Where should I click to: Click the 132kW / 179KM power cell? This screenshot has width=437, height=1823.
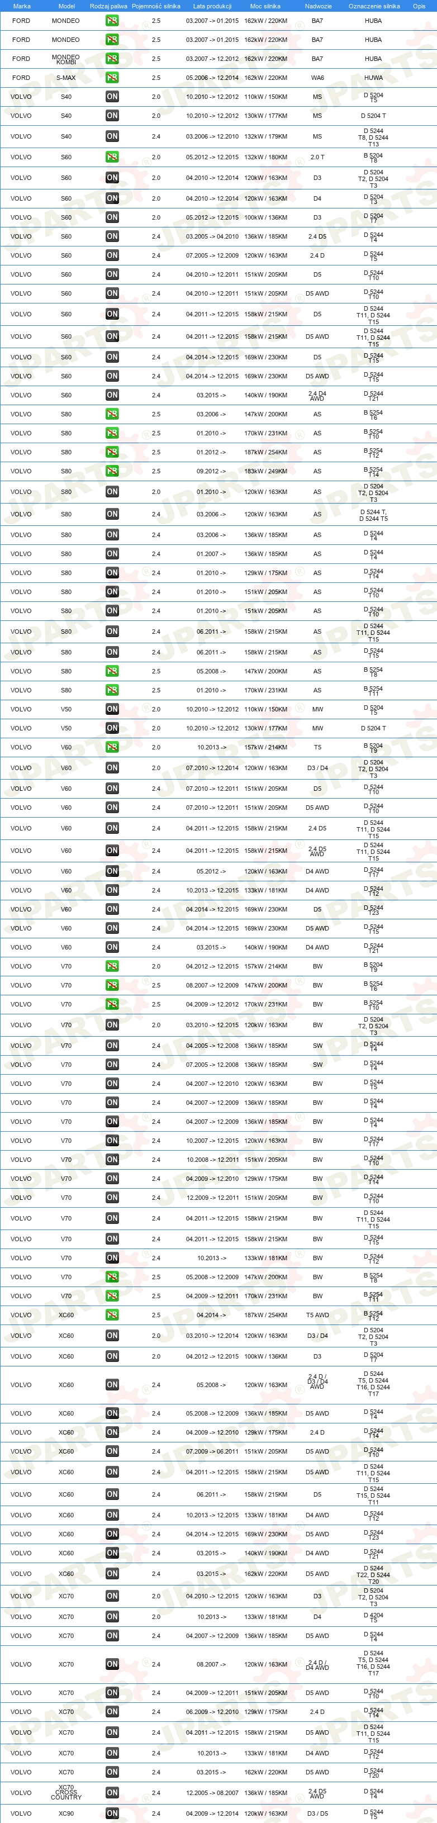click(266, 136)
